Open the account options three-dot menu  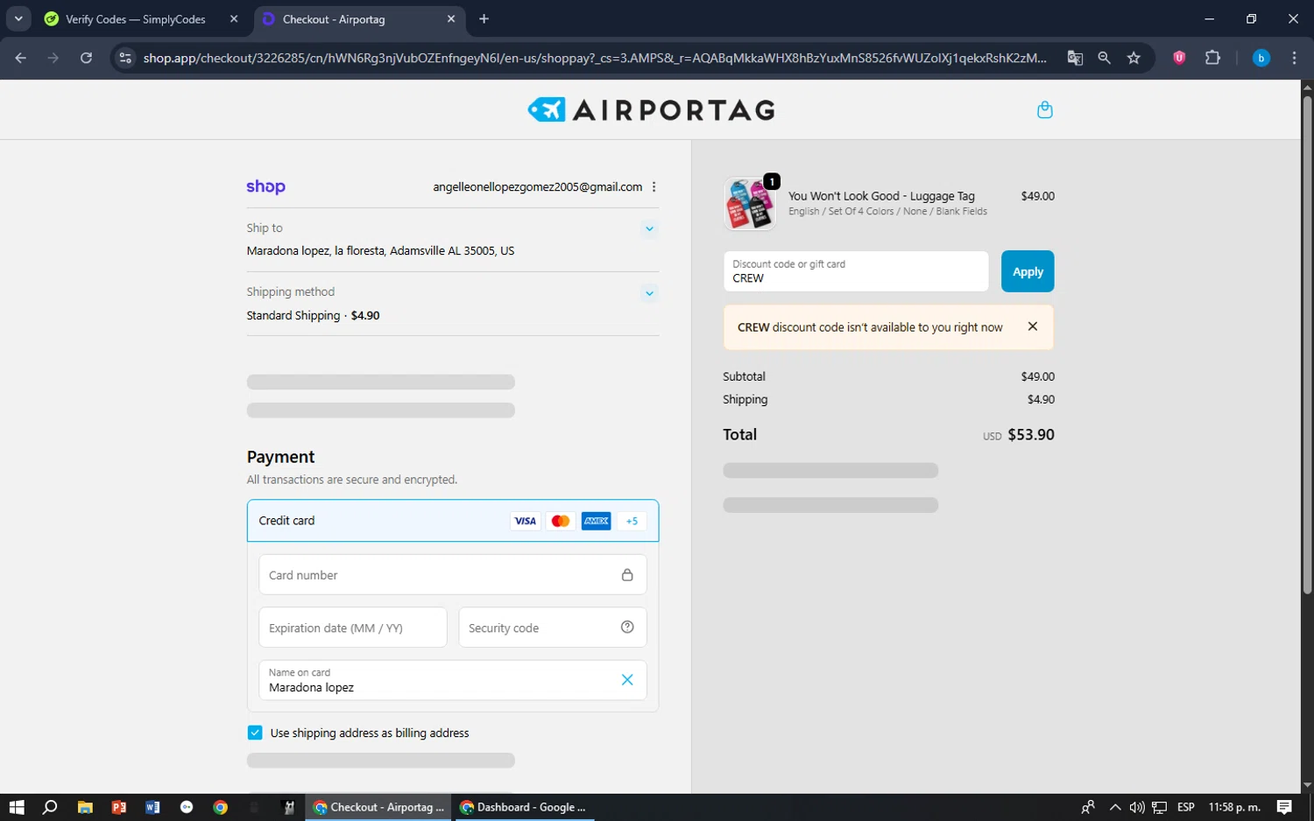tap(654, 186)
